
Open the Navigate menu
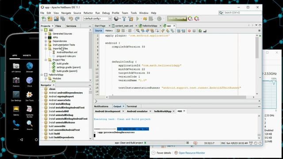(66, 13)
